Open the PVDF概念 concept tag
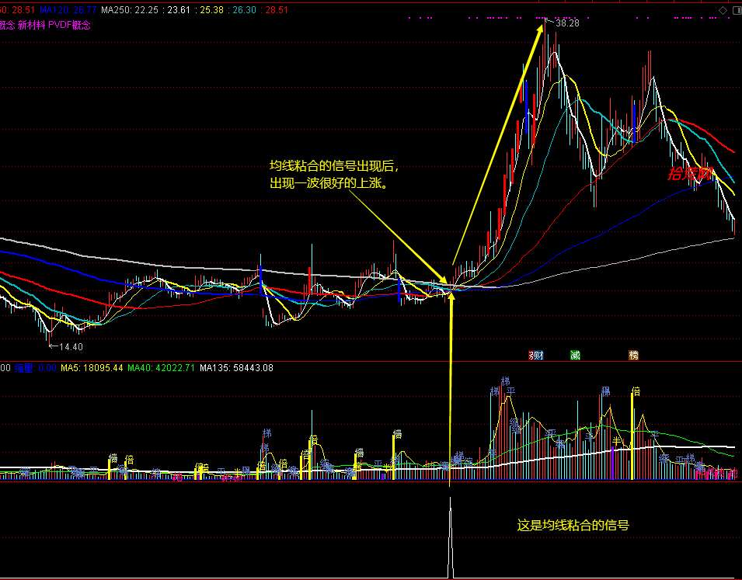Viewport: 742px width, 580px height. tap(69, 25)
